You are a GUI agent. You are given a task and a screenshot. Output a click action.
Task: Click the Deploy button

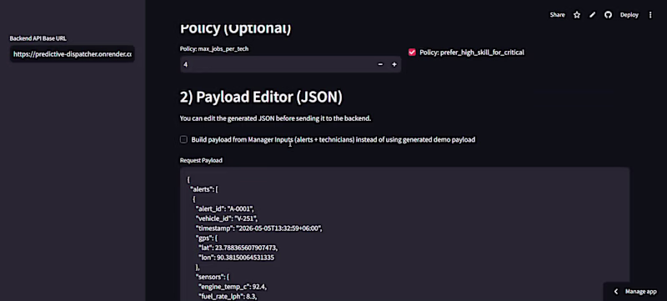pos(629,15)
